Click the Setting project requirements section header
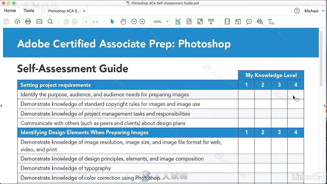Image resolution: width=327 pixels, height=184 pixels. pyautogui.click(x=128, y=85)
